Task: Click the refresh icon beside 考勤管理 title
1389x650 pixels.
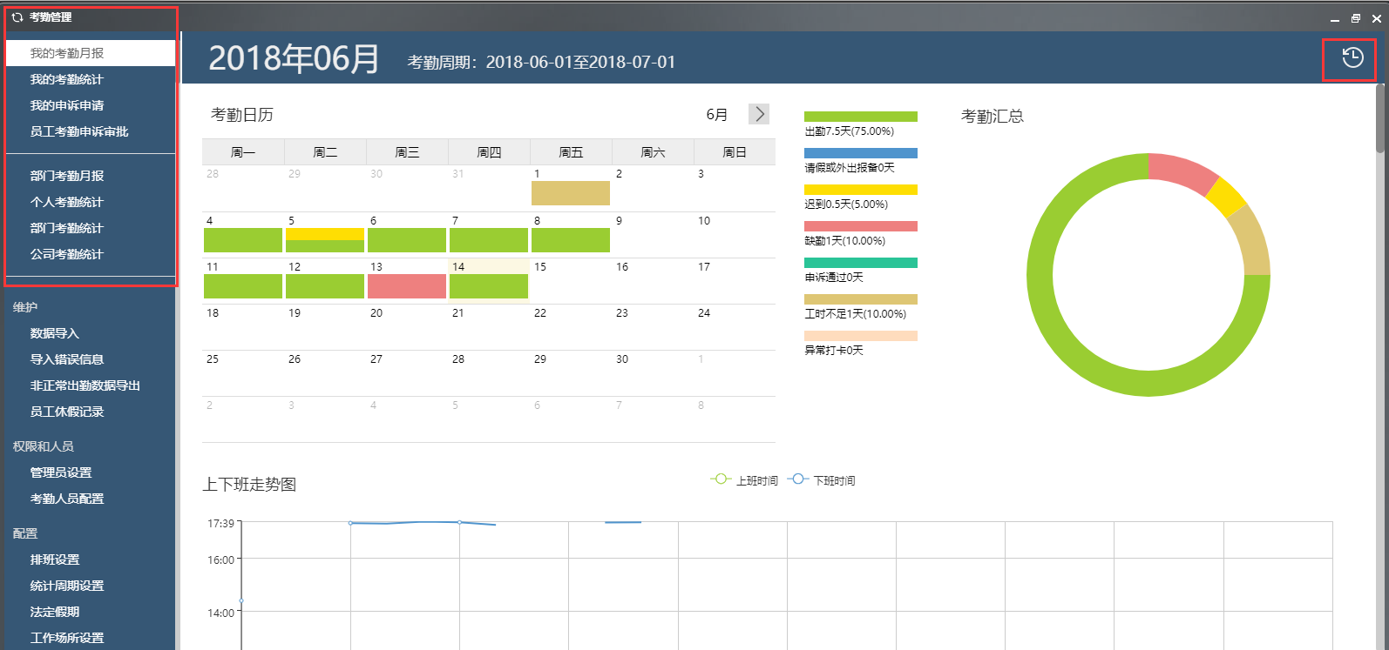Action: [x=17, y=17]
